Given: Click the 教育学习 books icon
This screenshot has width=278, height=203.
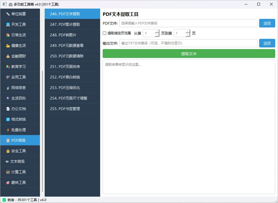Looking at the screenshot, I should (8, 67).
